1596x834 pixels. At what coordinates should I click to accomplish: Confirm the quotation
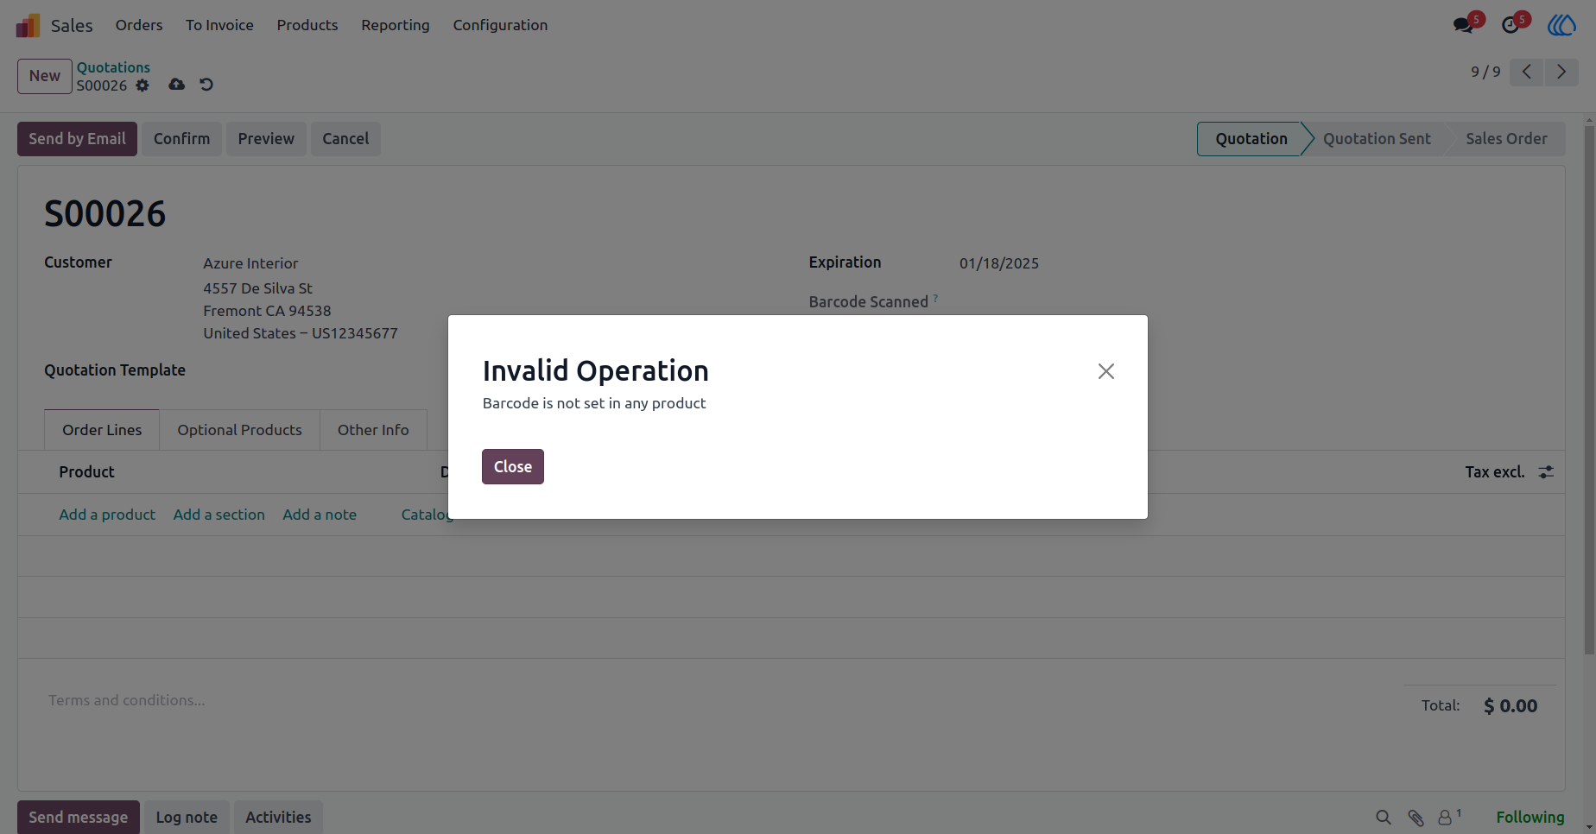click(181, 139)
